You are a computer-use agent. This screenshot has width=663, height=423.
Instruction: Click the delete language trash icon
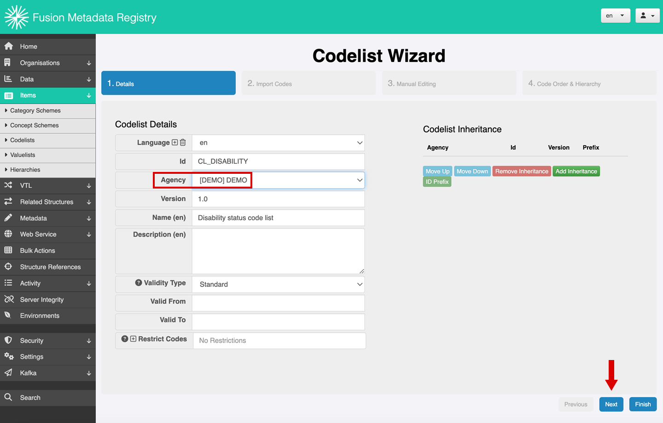point(183,143)
